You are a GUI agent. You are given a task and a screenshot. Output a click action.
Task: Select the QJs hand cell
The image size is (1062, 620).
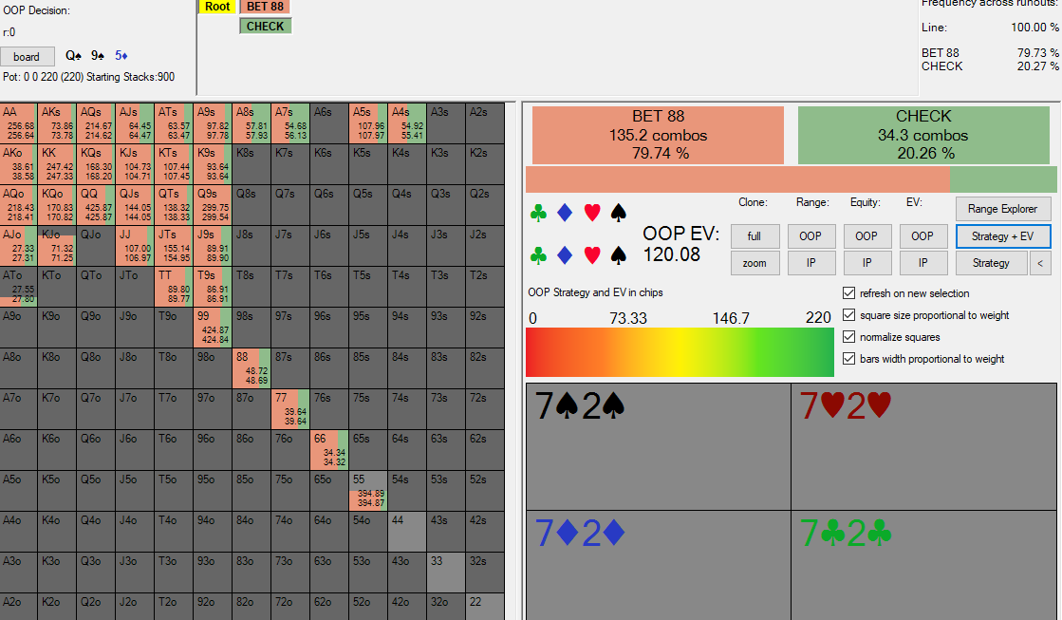pos(135,205)
